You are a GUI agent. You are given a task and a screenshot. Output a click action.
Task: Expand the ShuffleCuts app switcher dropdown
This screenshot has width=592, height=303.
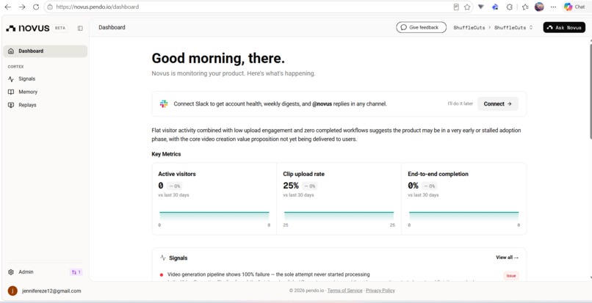513,28
